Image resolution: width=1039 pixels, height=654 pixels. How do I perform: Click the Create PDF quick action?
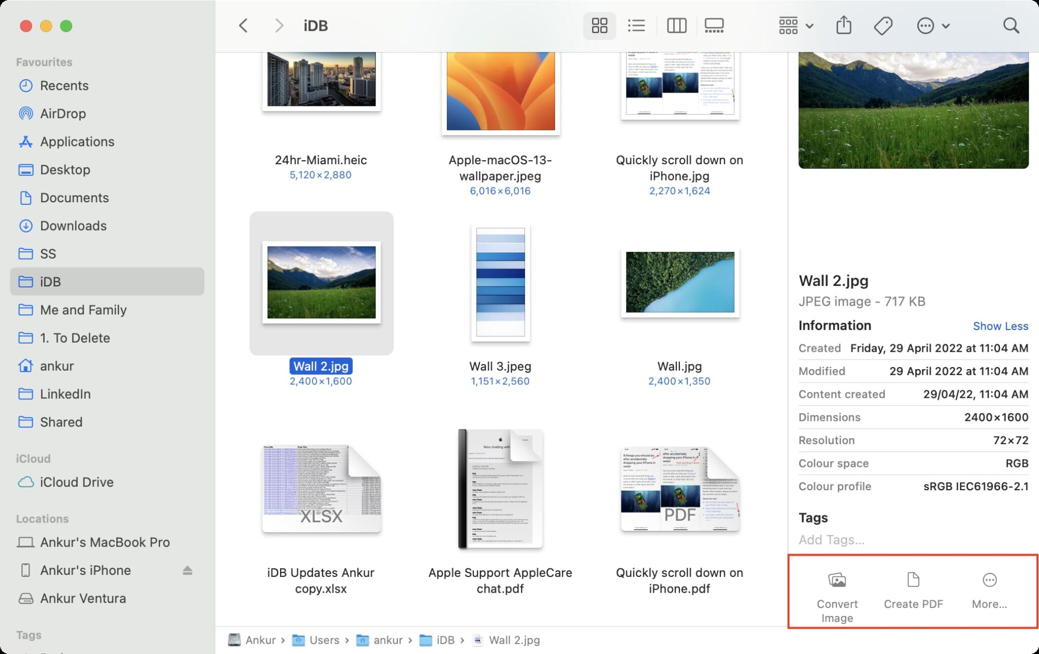tap(913, 590)
